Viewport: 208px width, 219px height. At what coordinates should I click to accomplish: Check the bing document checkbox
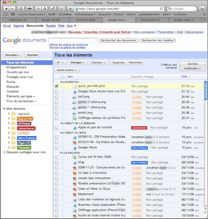pyautogui.click(x=56, y=163)
